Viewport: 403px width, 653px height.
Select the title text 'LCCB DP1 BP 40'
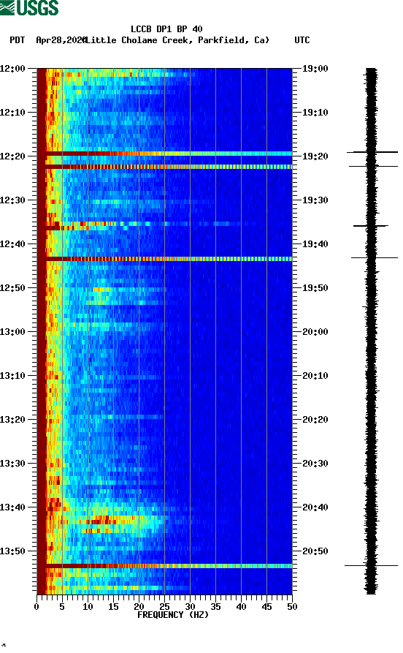pos(166,29)
